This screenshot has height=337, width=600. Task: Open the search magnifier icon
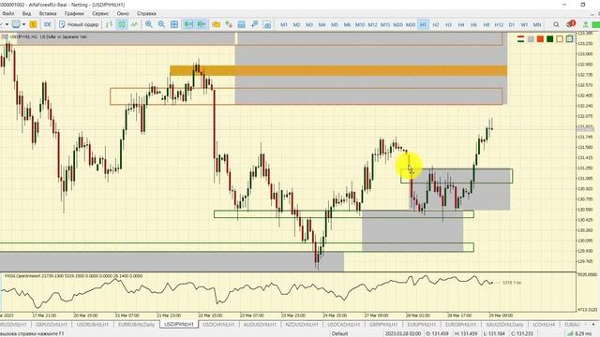(556, 24)
